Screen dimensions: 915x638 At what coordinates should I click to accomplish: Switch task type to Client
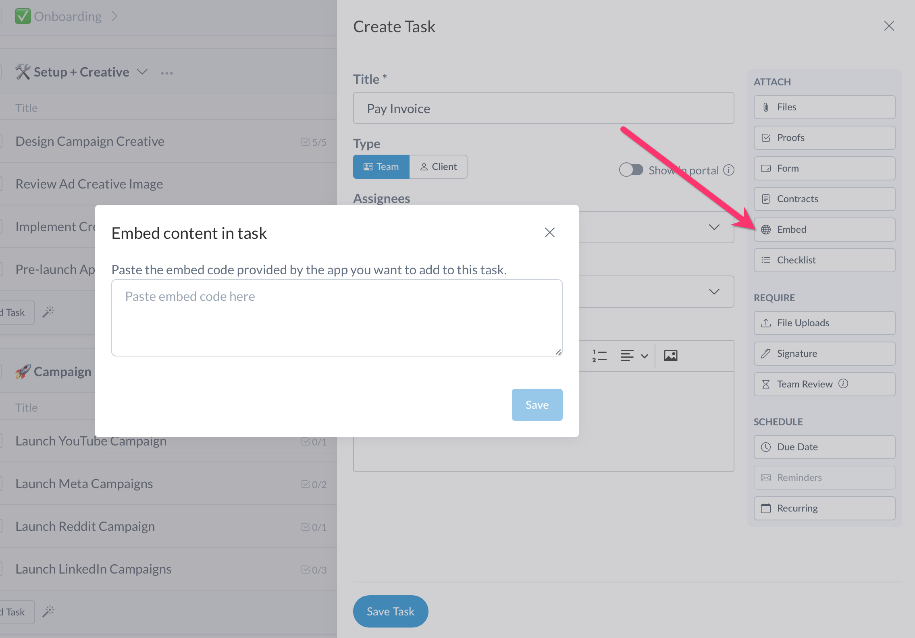coord(438,167)
